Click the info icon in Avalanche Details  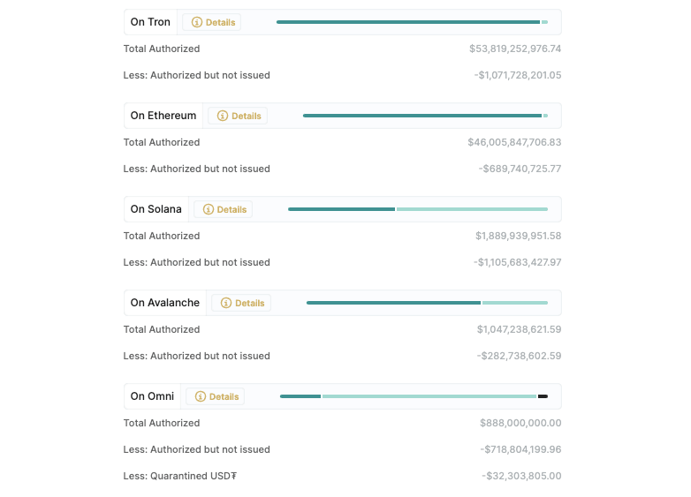pyautogui.click(x=226, y=303)
